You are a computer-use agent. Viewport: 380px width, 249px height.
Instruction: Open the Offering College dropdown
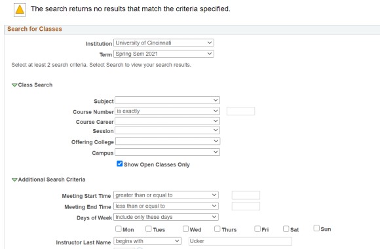pos(168,141)
